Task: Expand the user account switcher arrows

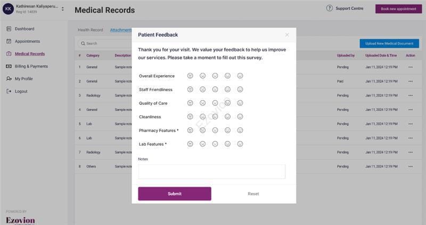Action: [x=63, y=9]
